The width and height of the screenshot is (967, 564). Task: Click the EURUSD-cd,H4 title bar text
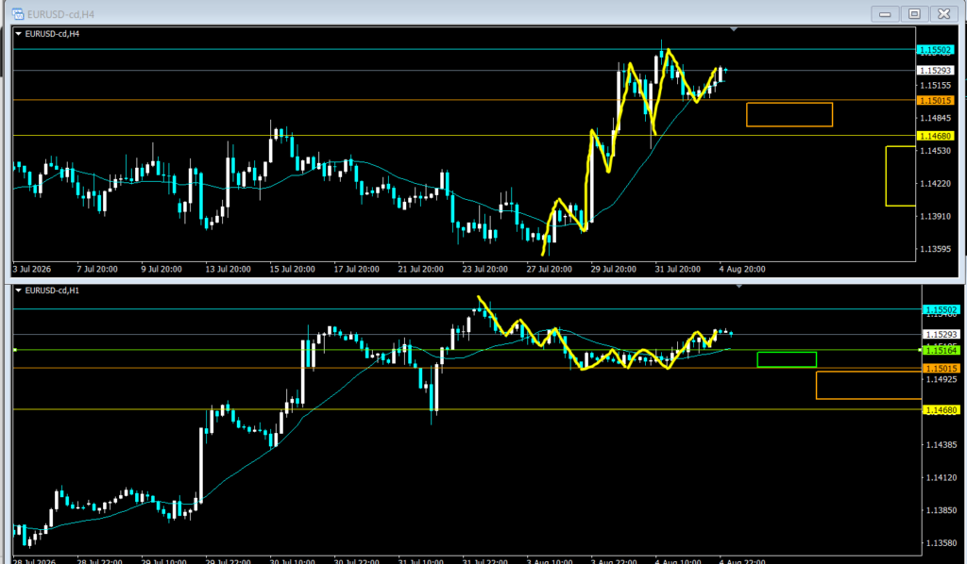(x=60, y=14)
